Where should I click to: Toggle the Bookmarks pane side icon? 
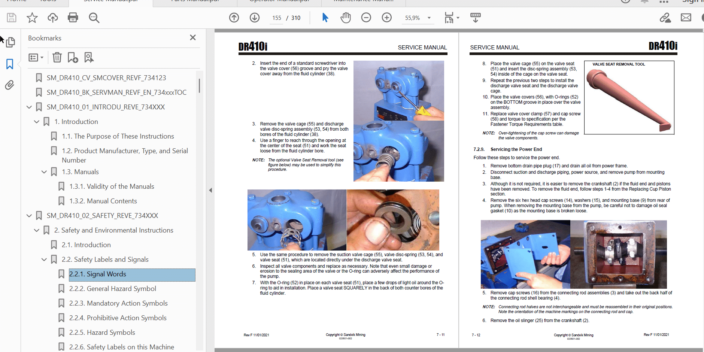[10, 64]
